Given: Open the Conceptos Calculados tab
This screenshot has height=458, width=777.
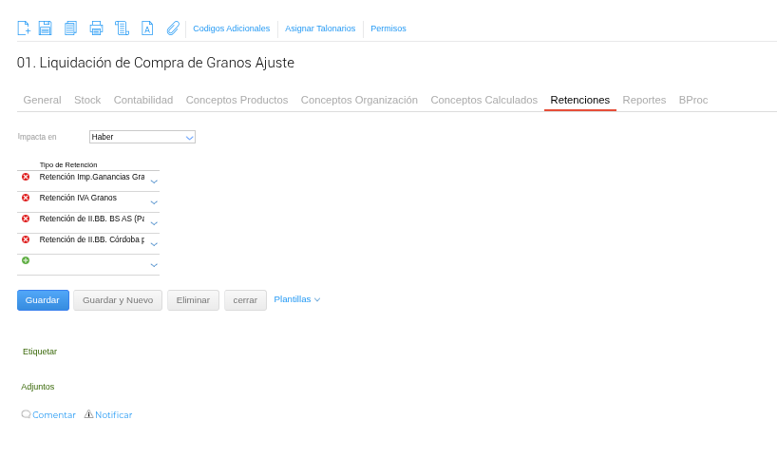Looking at the screenshot, I should tap(483, 100).
